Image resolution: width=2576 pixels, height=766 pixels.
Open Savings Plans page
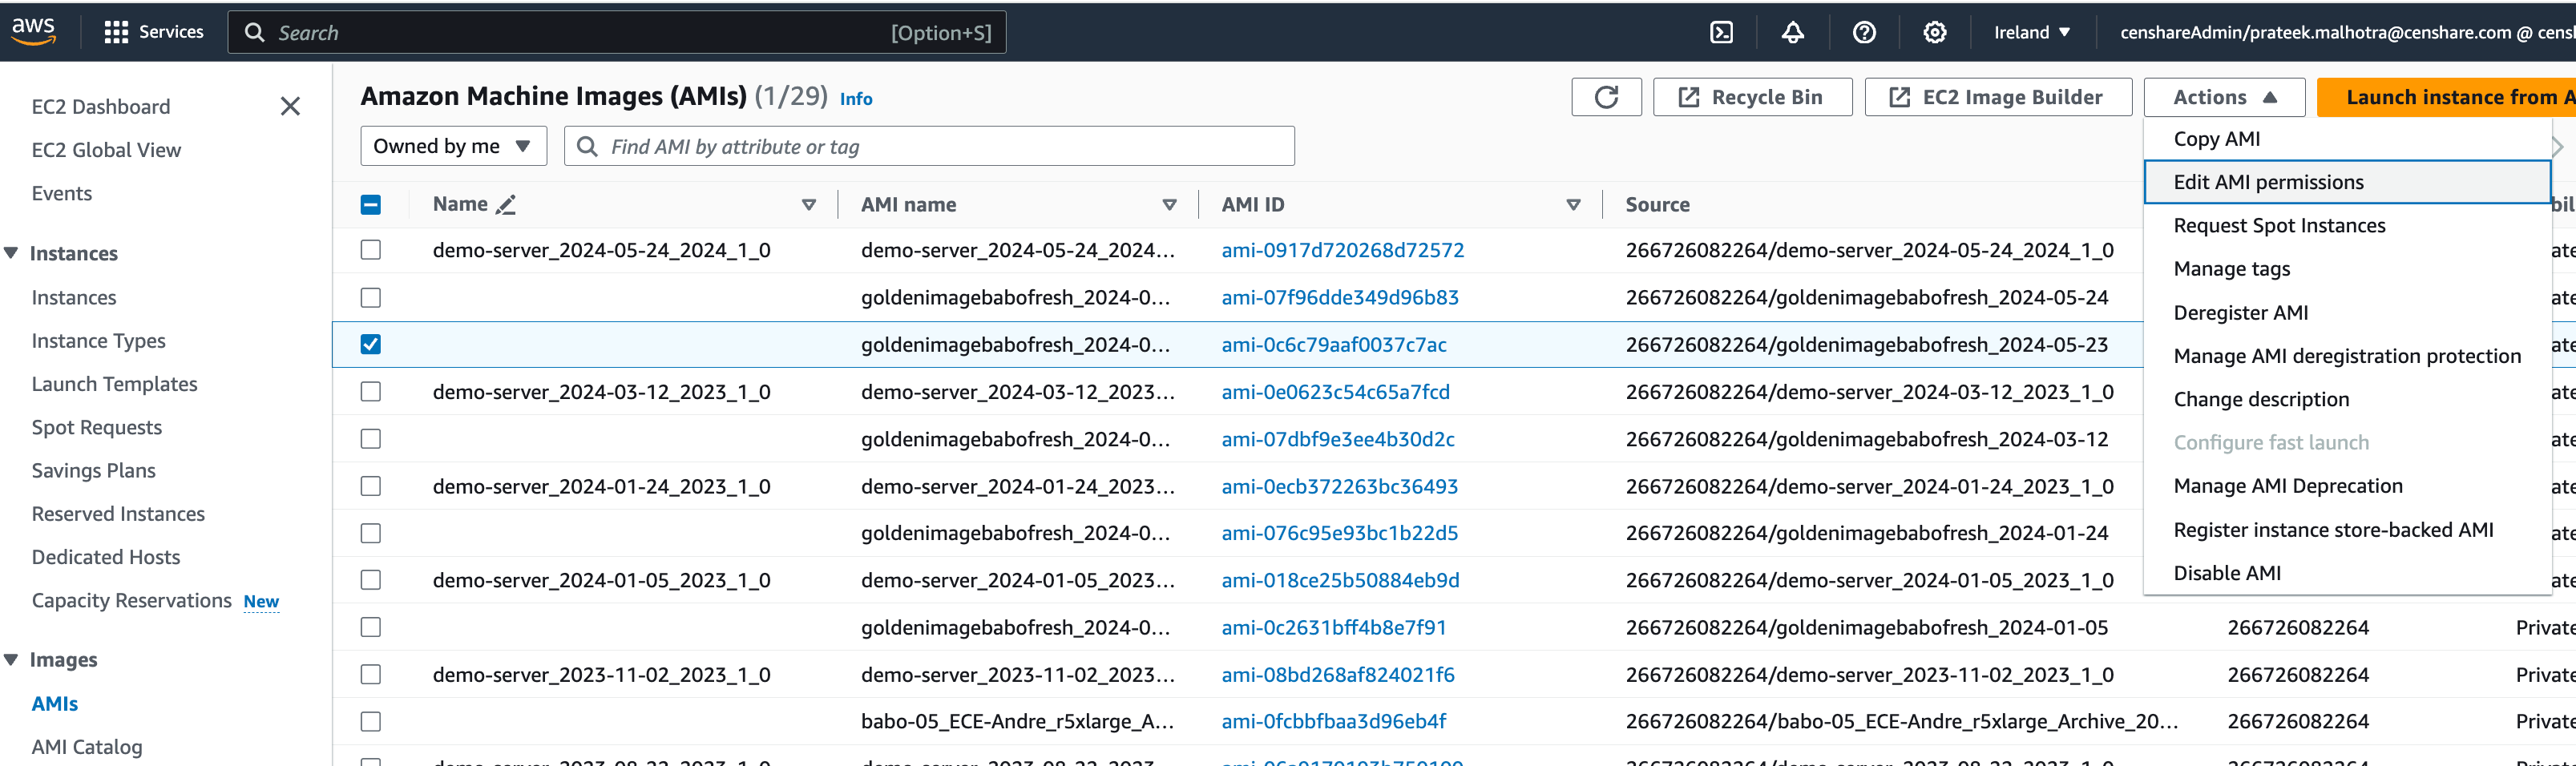(93, 470)
